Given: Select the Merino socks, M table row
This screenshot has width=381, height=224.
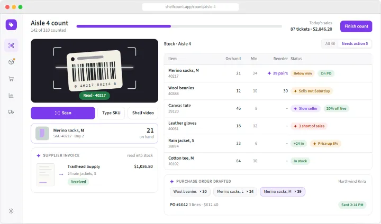Looking at the screenshot, I should 268,73.
